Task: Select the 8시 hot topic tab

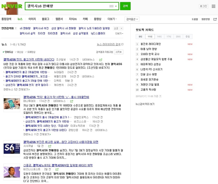Action: coord(140,37)
